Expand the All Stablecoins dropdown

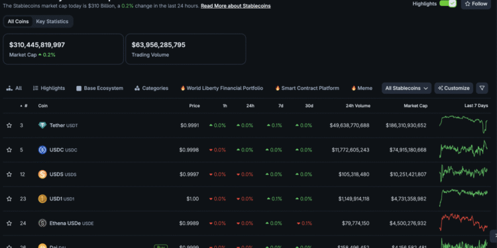click(x=406, y=88)
